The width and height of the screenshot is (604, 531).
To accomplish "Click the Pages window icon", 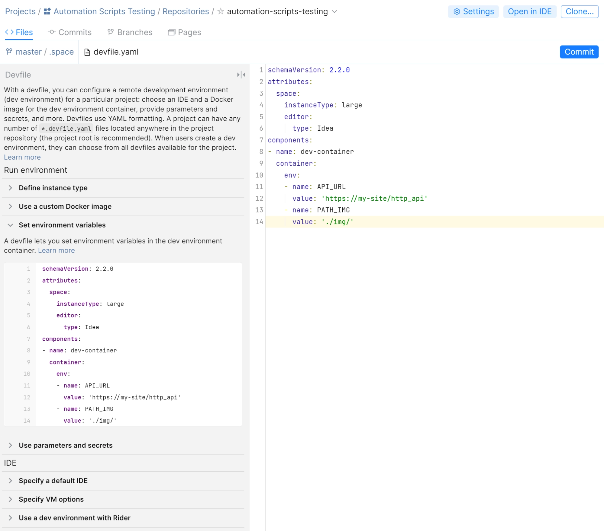I will click(x=171, y=32).
